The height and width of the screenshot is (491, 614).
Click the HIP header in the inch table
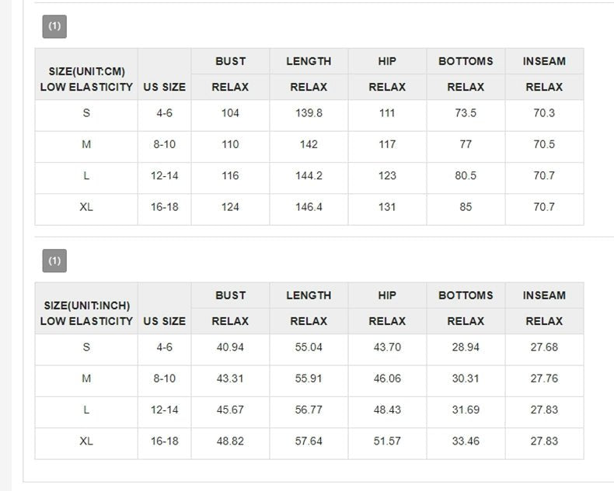point(387,296)
